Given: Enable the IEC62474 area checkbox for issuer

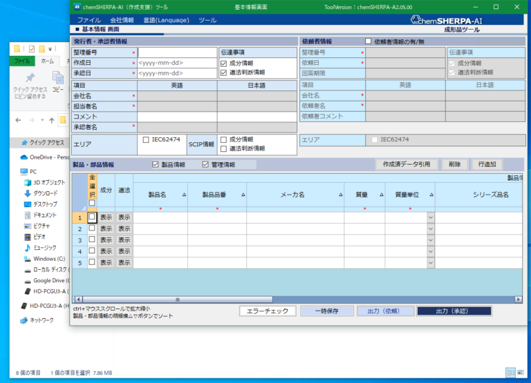Looking at the screenshot, I should [x=145, y=140].
